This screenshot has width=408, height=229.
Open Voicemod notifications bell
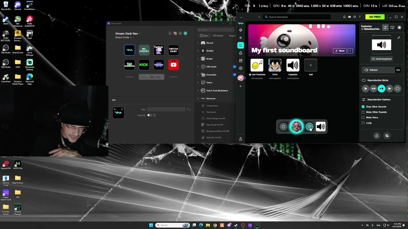point(344,17)
